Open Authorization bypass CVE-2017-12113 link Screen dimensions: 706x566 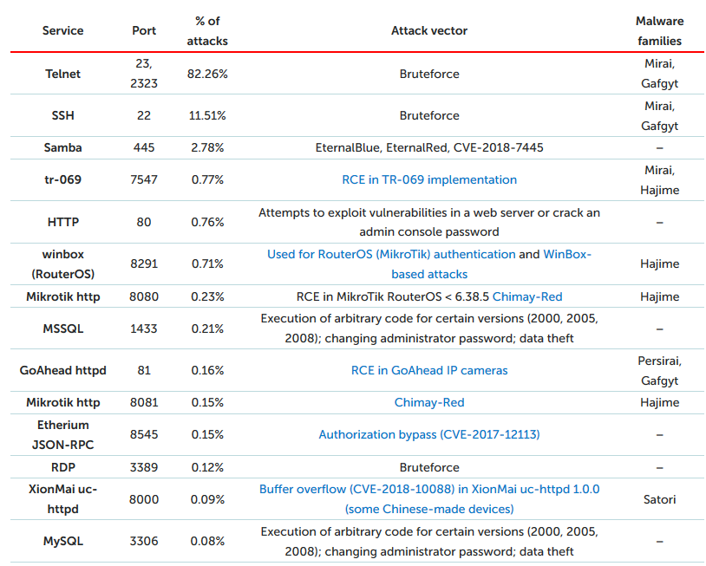(429, 434)
